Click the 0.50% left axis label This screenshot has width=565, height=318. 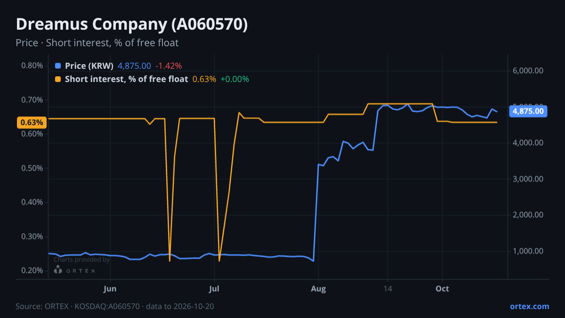click(32, 168)
